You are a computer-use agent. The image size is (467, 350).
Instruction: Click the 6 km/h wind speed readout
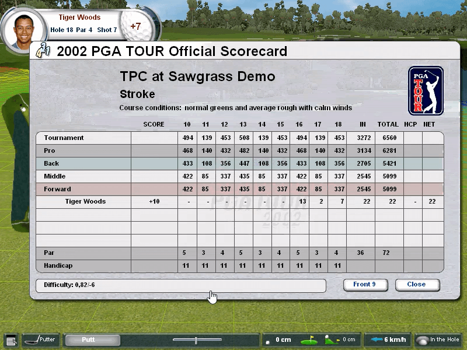click(395, 339)
